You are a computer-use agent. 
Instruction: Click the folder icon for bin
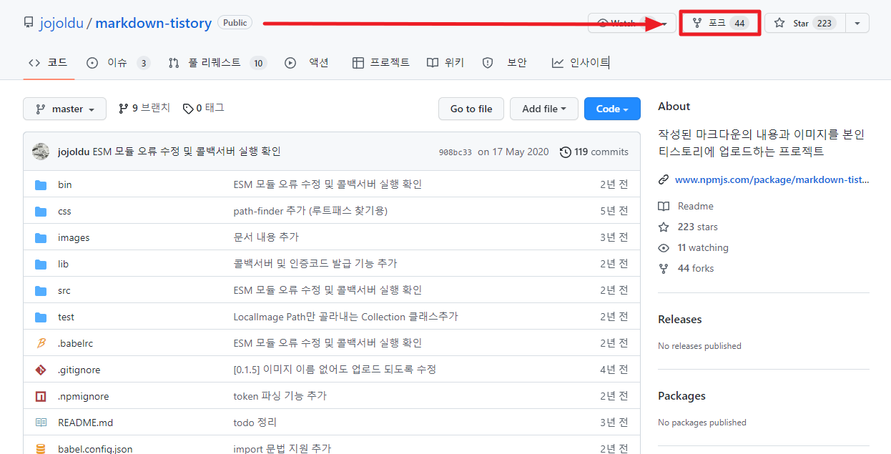pyautogui.click(x=41, y=184)
